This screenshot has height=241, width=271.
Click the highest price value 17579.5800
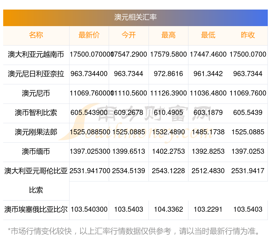point(168,54)
